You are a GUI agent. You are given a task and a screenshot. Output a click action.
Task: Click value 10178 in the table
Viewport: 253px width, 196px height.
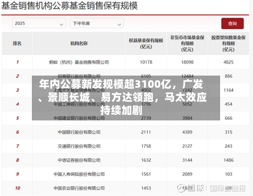click(x=146, y=62)
